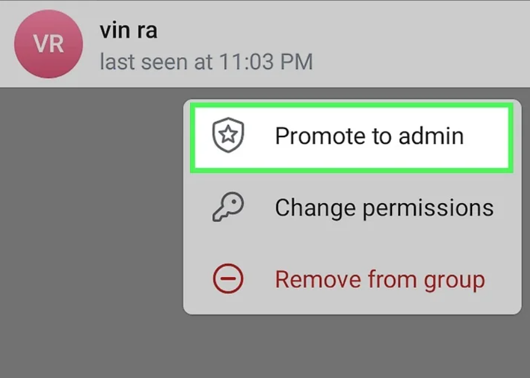Choose Change permissions from the menu
Screen dimensions: 530x378
coord(384,208)
